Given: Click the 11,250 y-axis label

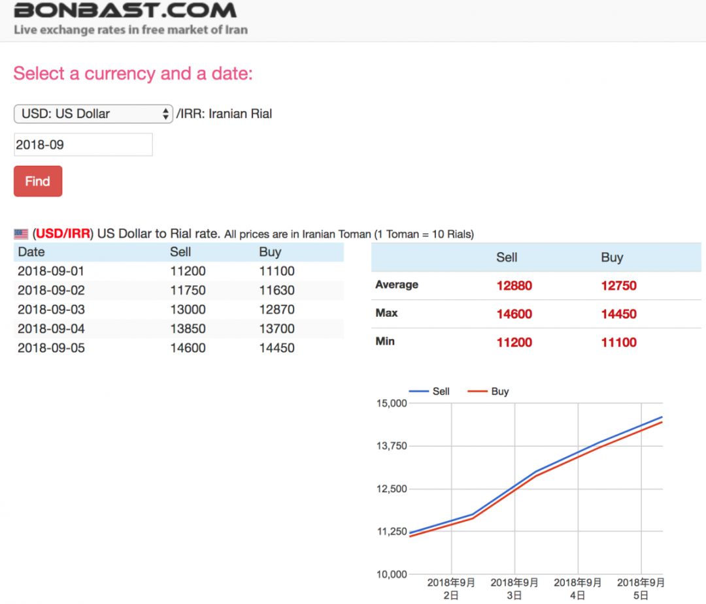Looking at the screenshot, I should point(392,532).
